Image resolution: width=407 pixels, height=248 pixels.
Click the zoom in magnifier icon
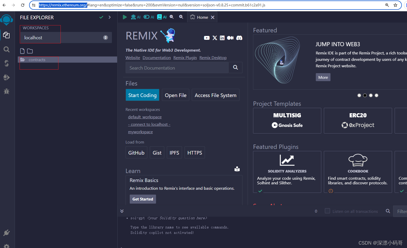181,17
